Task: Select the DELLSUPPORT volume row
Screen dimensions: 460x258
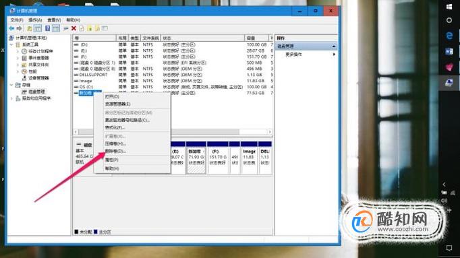Action: pyautogui.click(x=173, y=75)
